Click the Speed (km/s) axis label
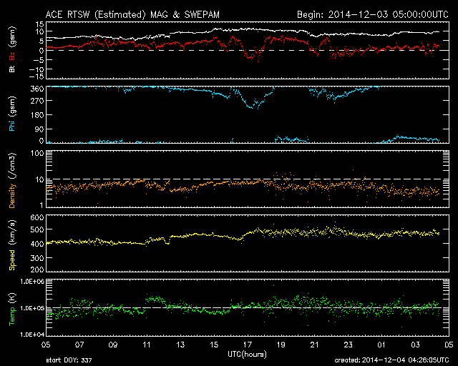Screen dimensions: 458x366 pos(11,244)
